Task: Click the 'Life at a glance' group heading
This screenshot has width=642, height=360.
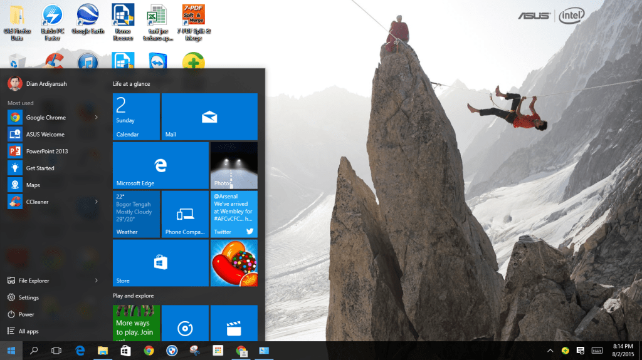Action: [x=132, y=83]
